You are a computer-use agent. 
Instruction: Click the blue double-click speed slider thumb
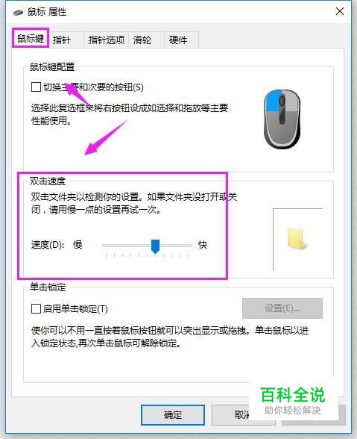click(x=155, y=246)
